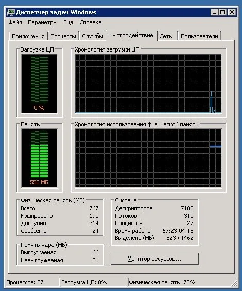Click the Монитор ресурсов button
Screen dimensions: 242x291
154,259
